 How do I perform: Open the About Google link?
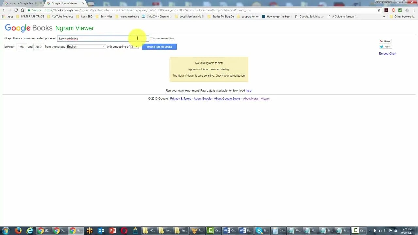point(202,99)
